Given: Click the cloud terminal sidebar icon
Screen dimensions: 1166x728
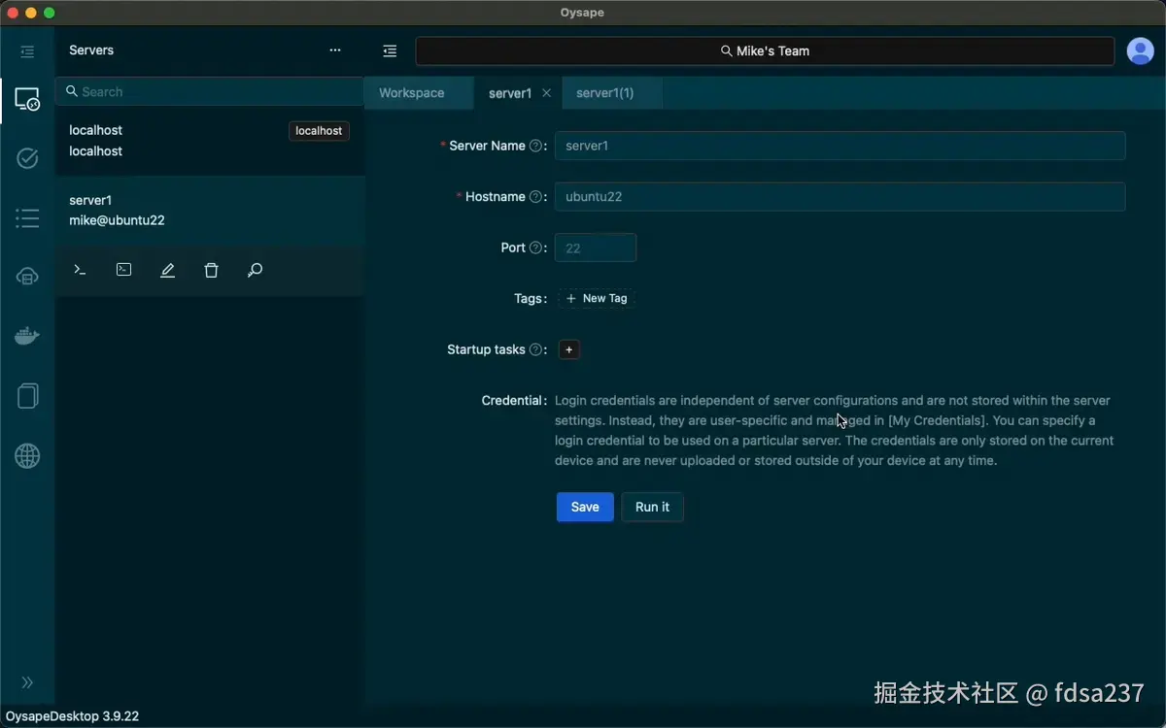Looking at the screenshot, I should click(26, 276).
